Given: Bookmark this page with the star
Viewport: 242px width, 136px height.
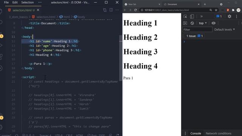Looking at the screenshot, I should 216,10.
